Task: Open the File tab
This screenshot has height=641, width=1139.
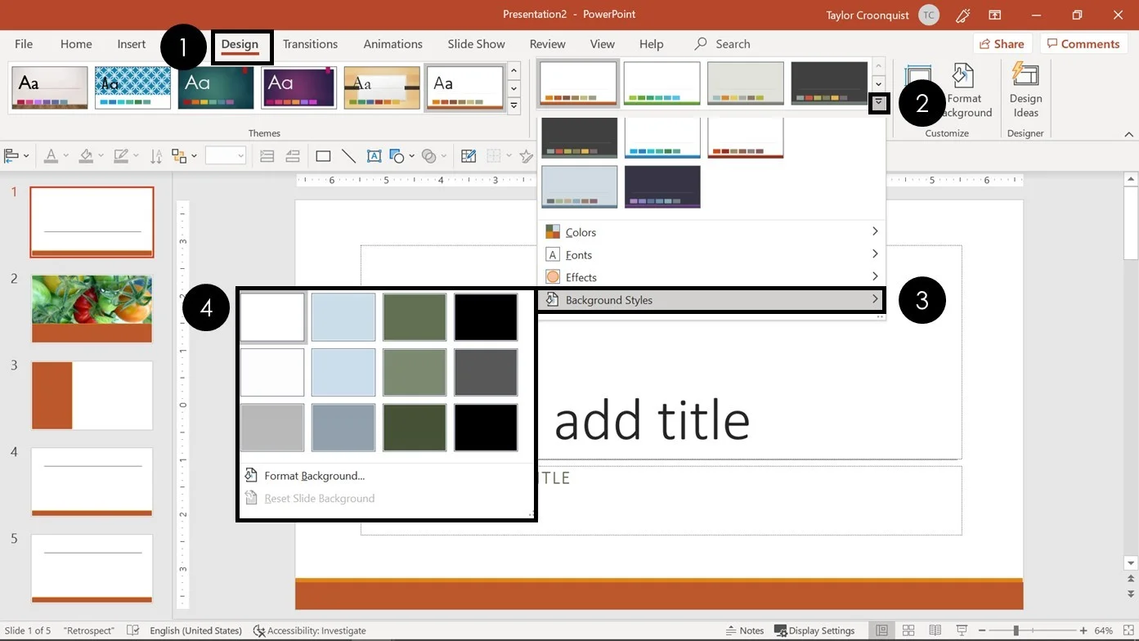Action: point(24,44)
